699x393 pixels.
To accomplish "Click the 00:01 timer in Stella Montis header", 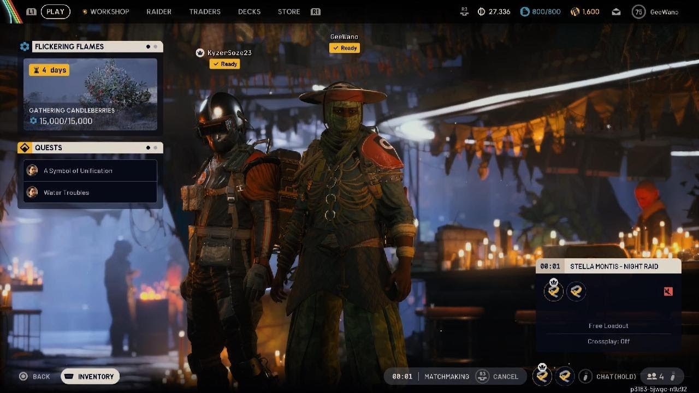I will coord(550,266).
